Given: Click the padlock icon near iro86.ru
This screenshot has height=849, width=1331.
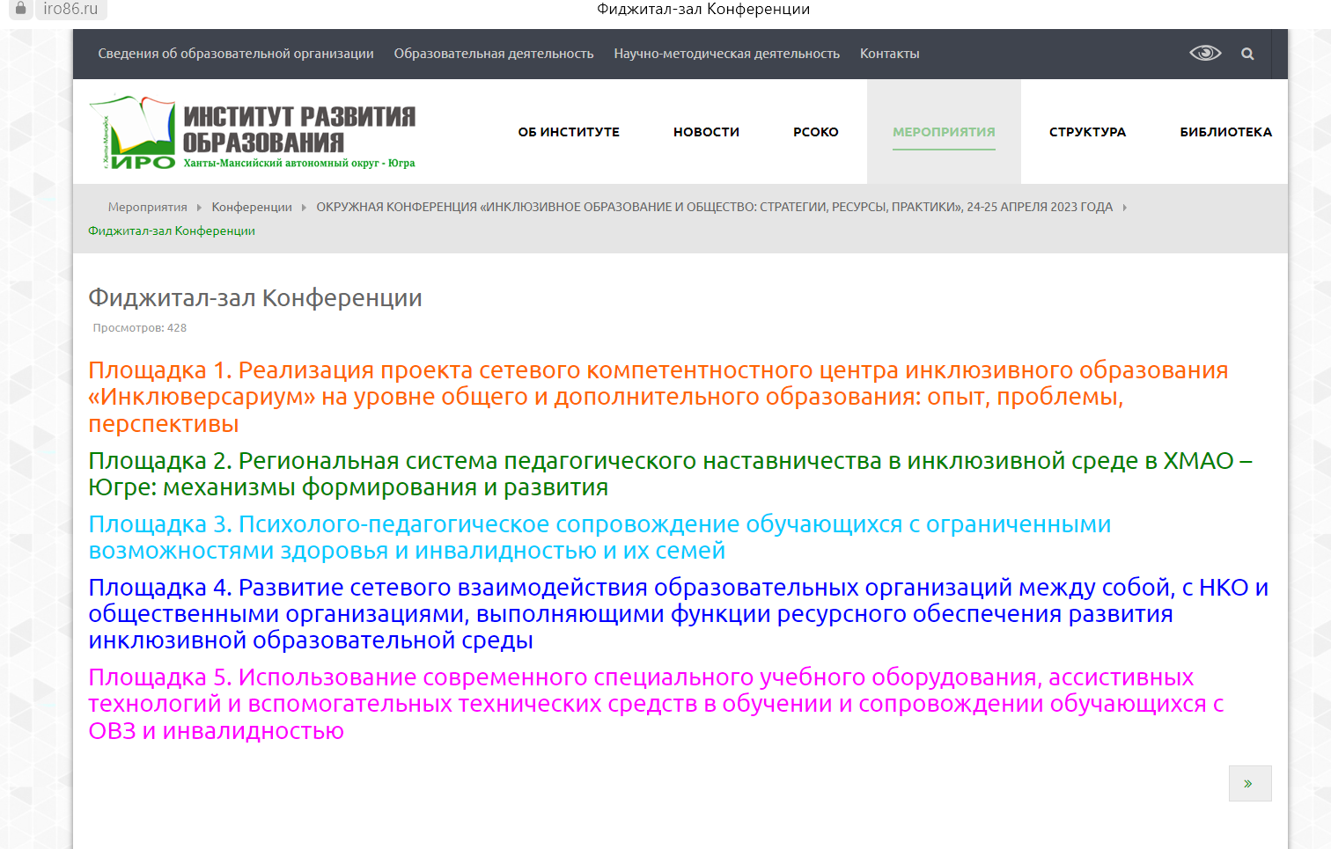Looking at the screenshot, I should pos(21,8).
